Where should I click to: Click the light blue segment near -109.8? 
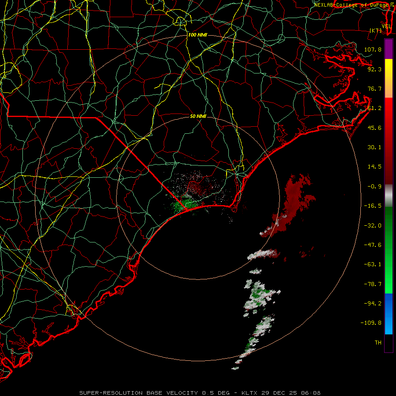tap(389, 324)
